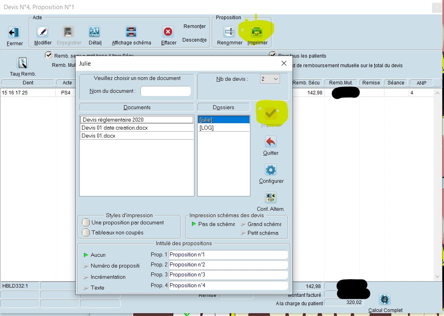Click the red Effacer icon
Screen dimensions: 444x316
click(168, 32)
